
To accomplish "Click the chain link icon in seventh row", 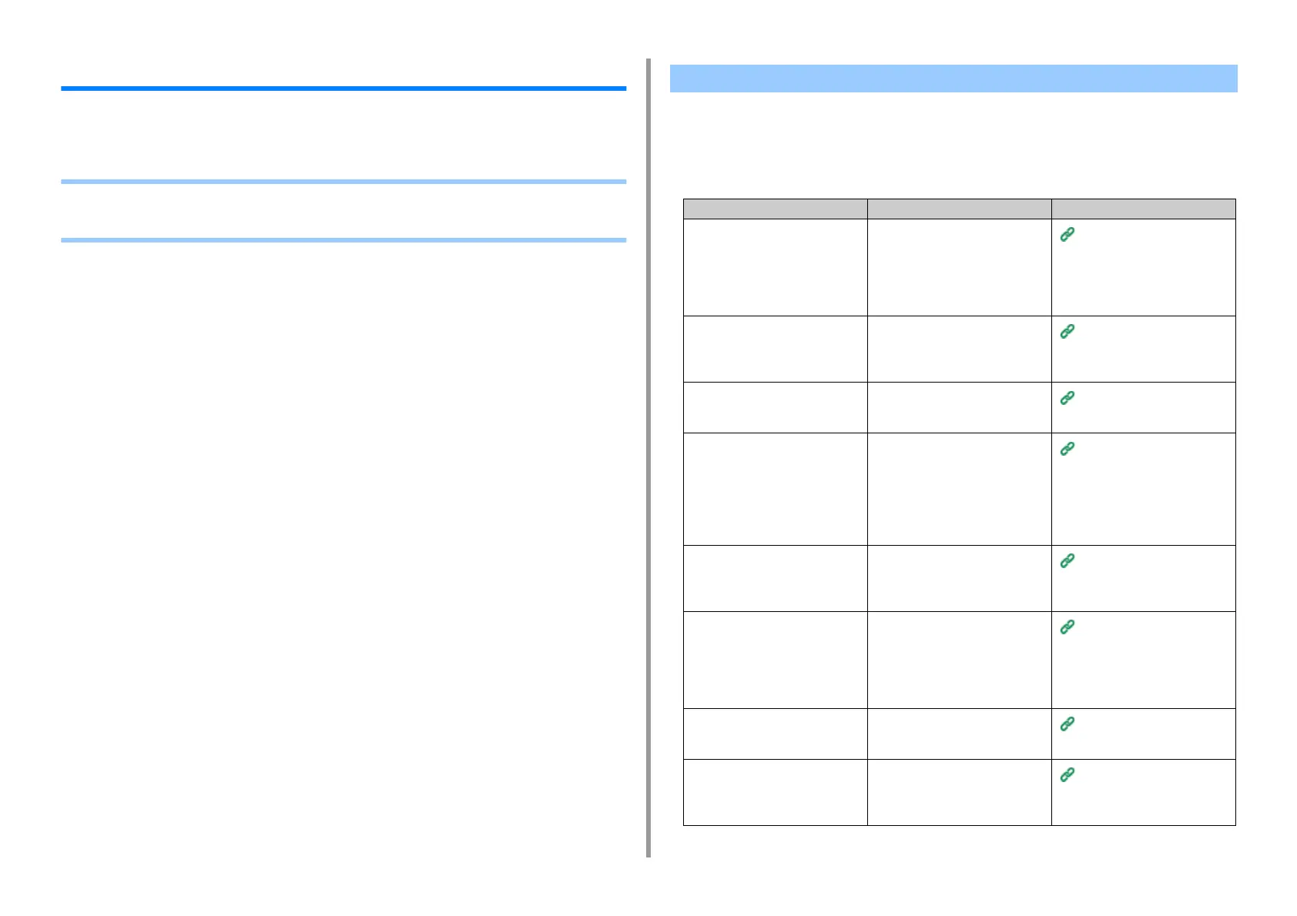I will coord(1067,724).
